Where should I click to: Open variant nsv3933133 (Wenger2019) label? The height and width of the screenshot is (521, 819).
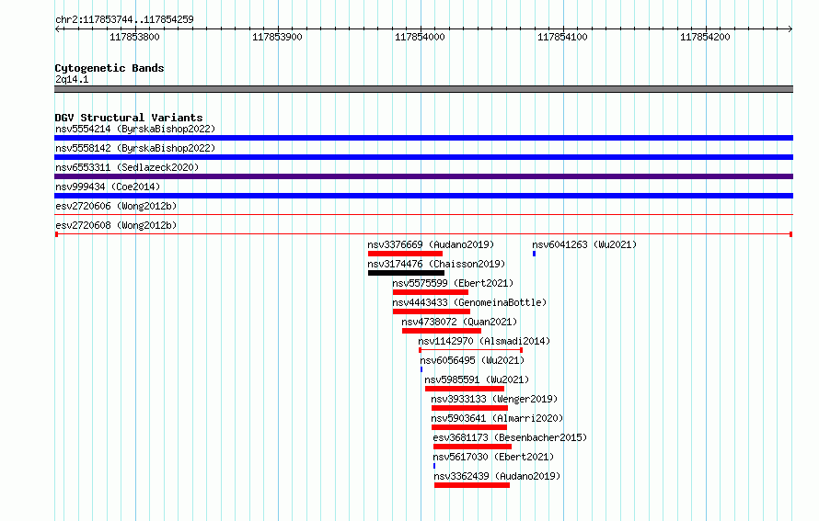pos(494,399)
